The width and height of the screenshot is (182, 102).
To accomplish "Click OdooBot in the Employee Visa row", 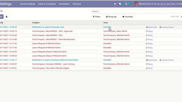I will [107, 27].
